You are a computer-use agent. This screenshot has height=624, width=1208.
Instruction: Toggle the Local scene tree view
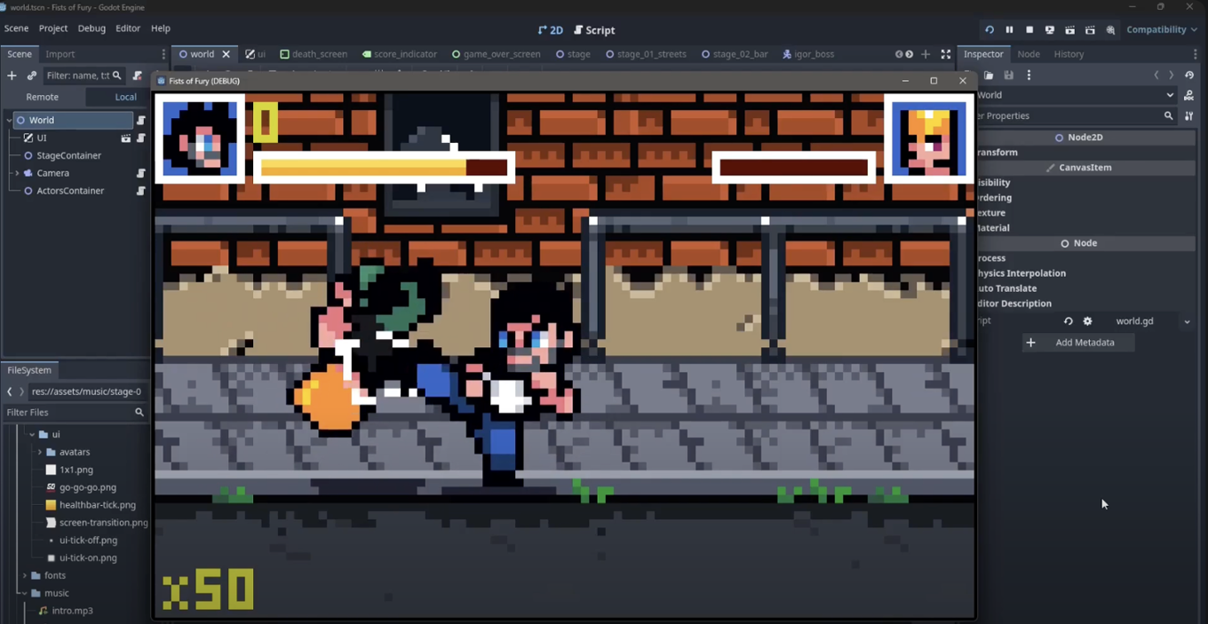(x=126, y=96)
